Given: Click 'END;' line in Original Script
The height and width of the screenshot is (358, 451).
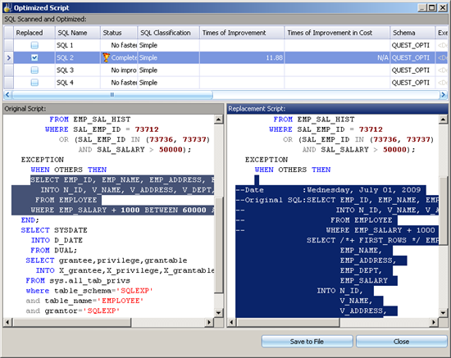Looking at the screenshot, I should tap(30, 220).
